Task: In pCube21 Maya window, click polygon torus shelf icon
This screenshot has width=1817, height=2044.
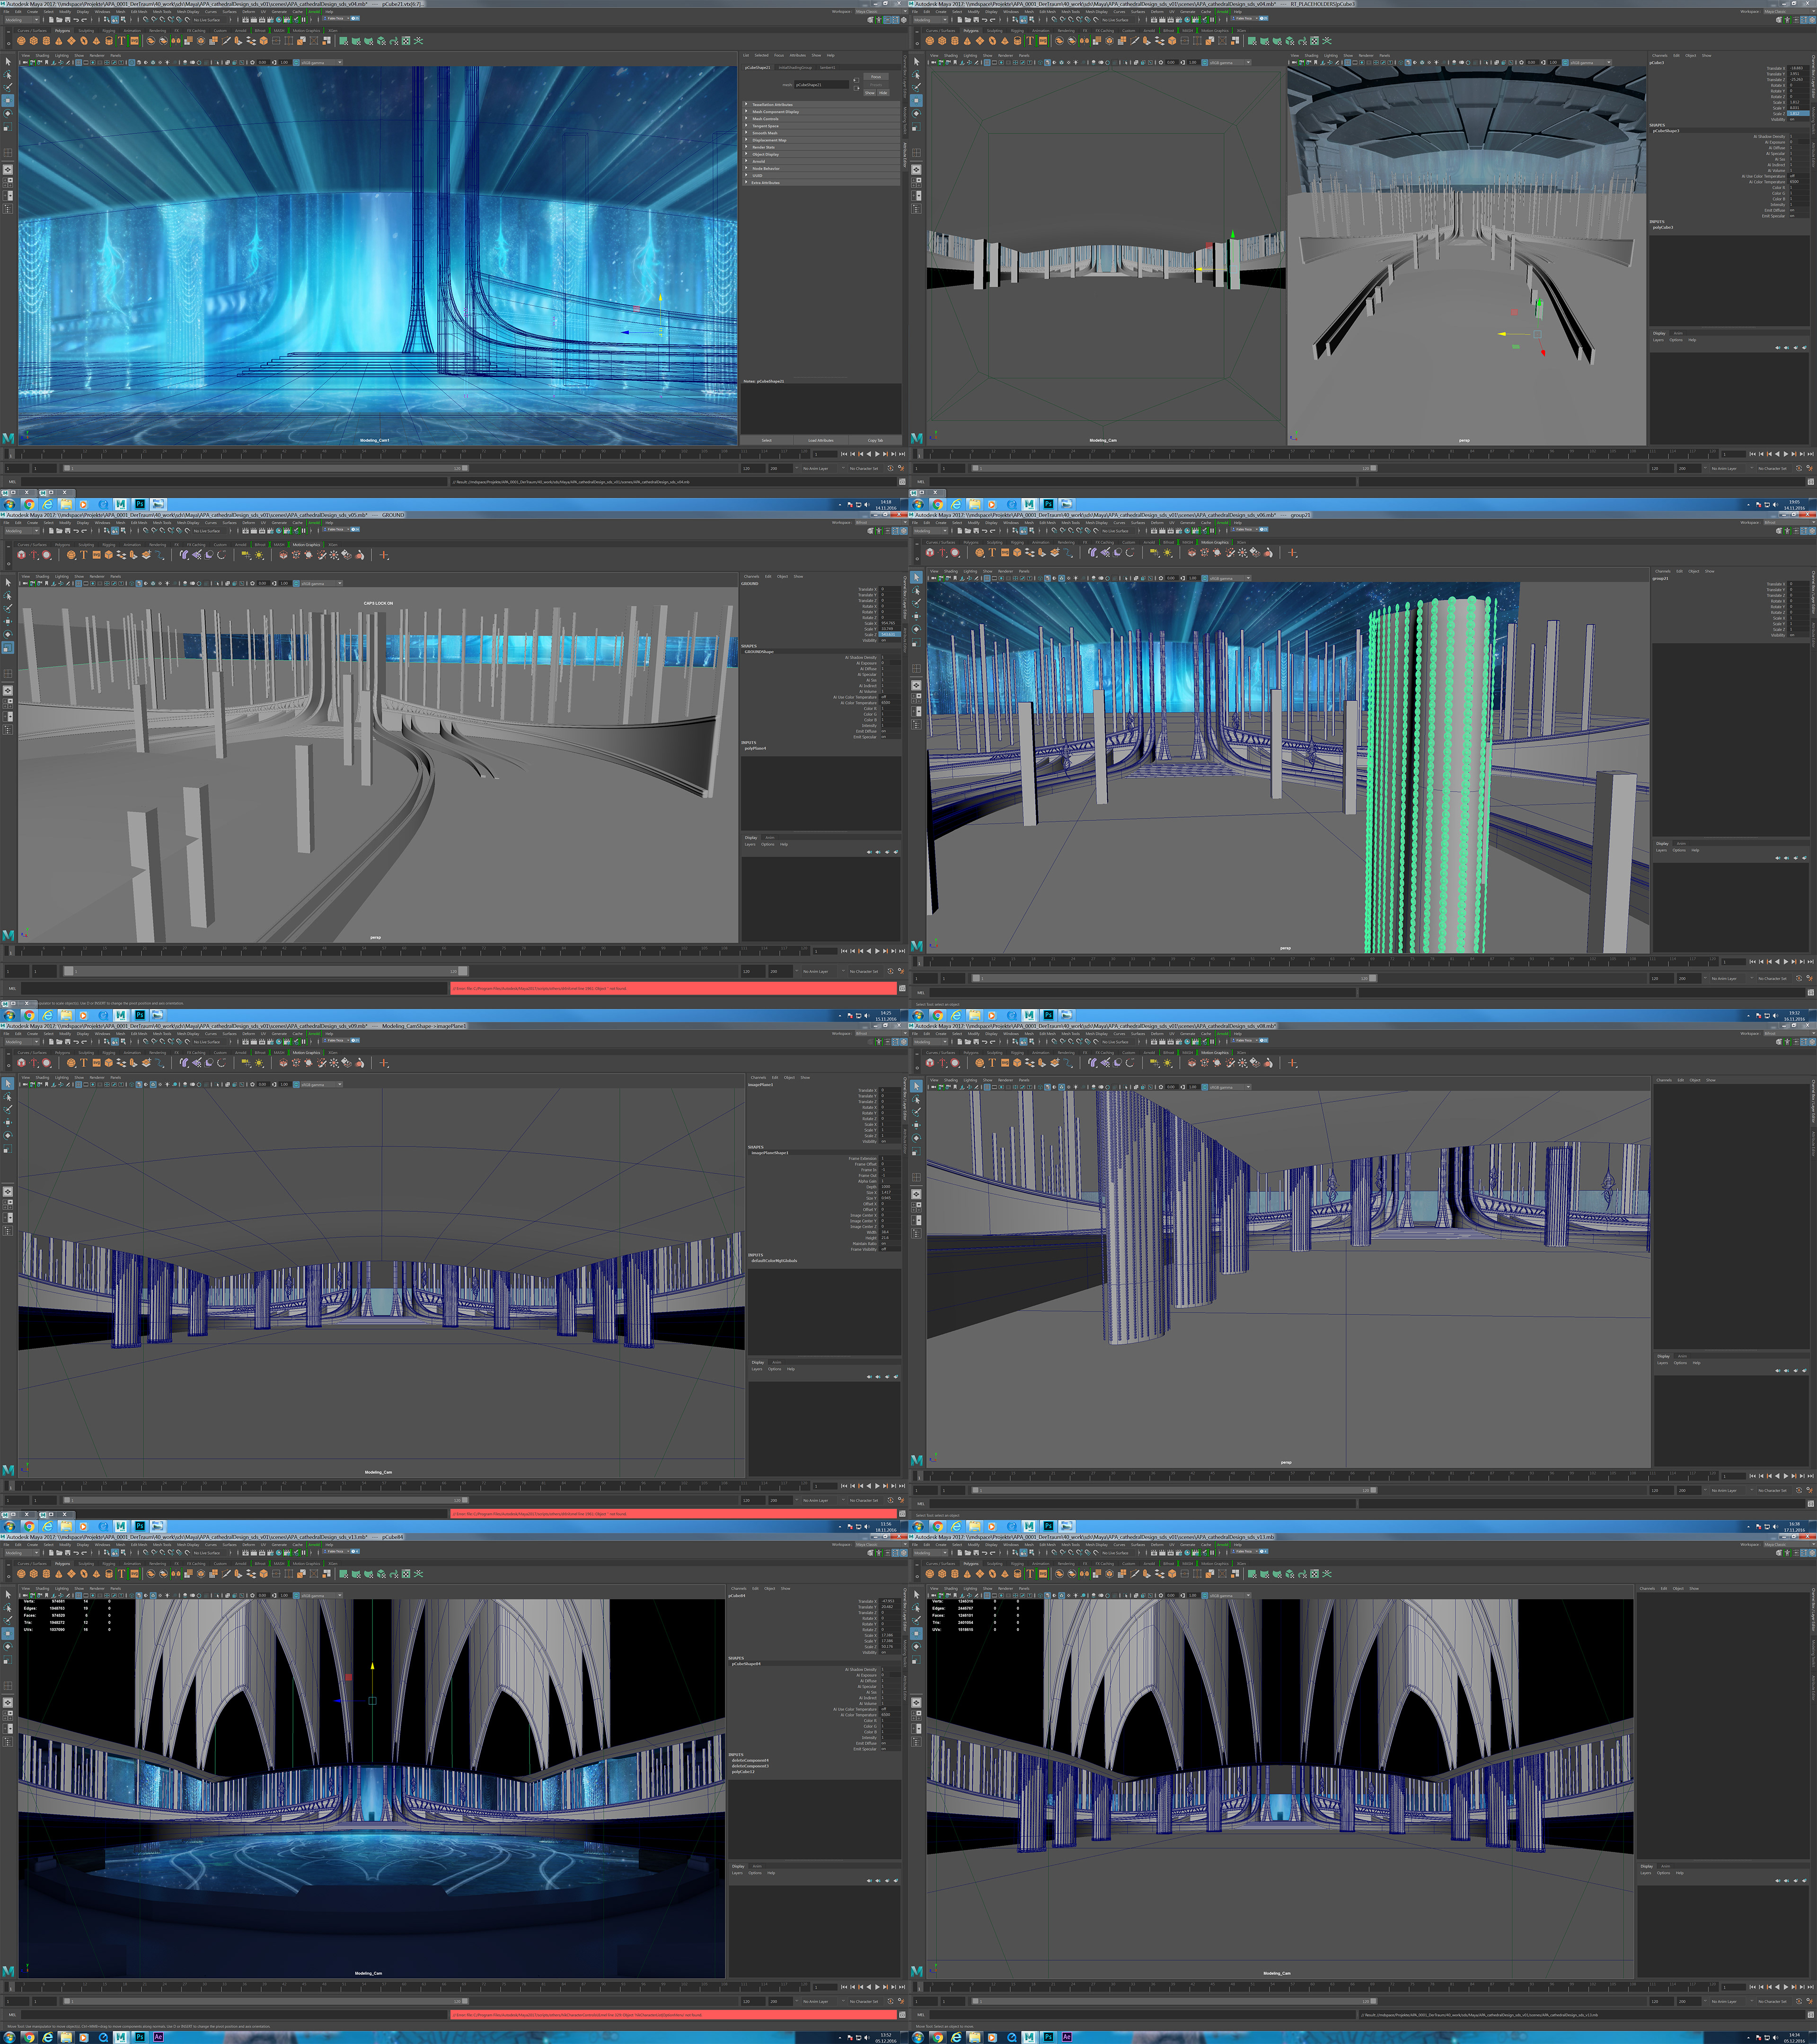Action: coord(84,41)
